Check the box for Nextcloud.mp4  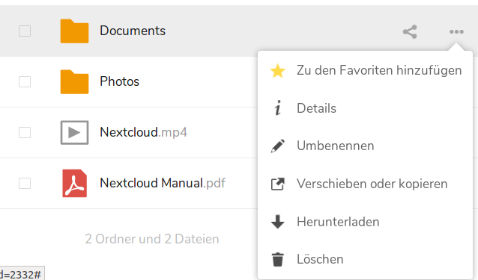coord(25,132)
